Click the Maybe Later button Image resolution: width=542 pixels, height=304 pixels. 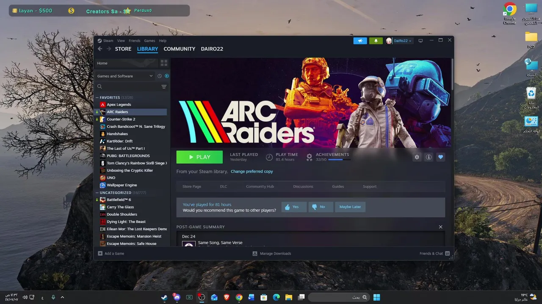(350, 207)
